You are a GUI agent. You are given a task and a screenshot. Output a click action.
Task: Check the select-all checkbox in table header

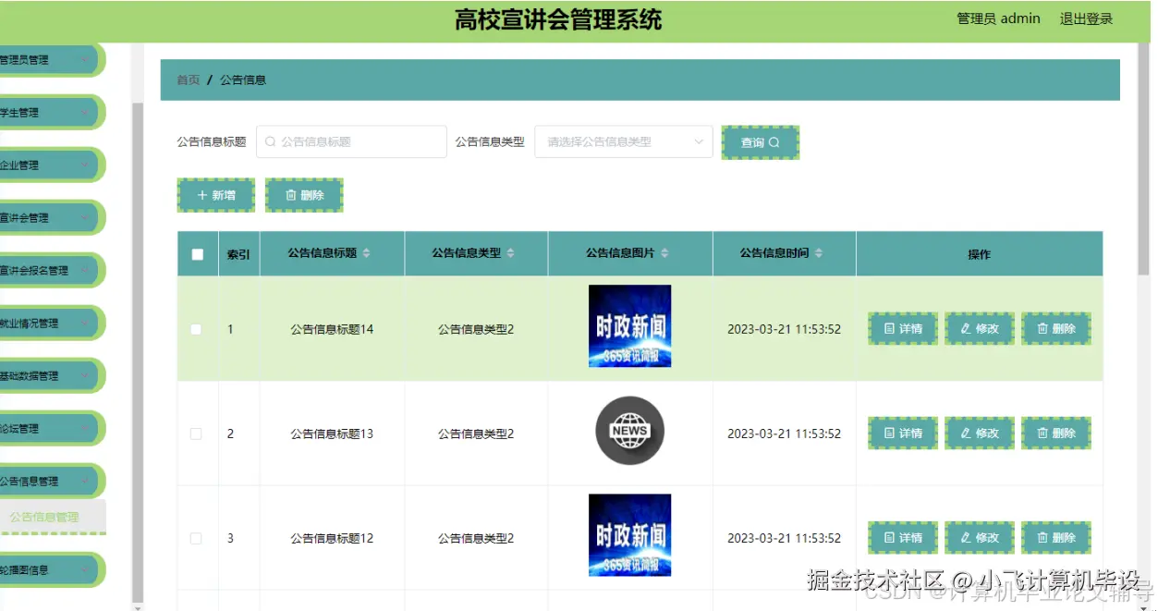tap(197, 253)
